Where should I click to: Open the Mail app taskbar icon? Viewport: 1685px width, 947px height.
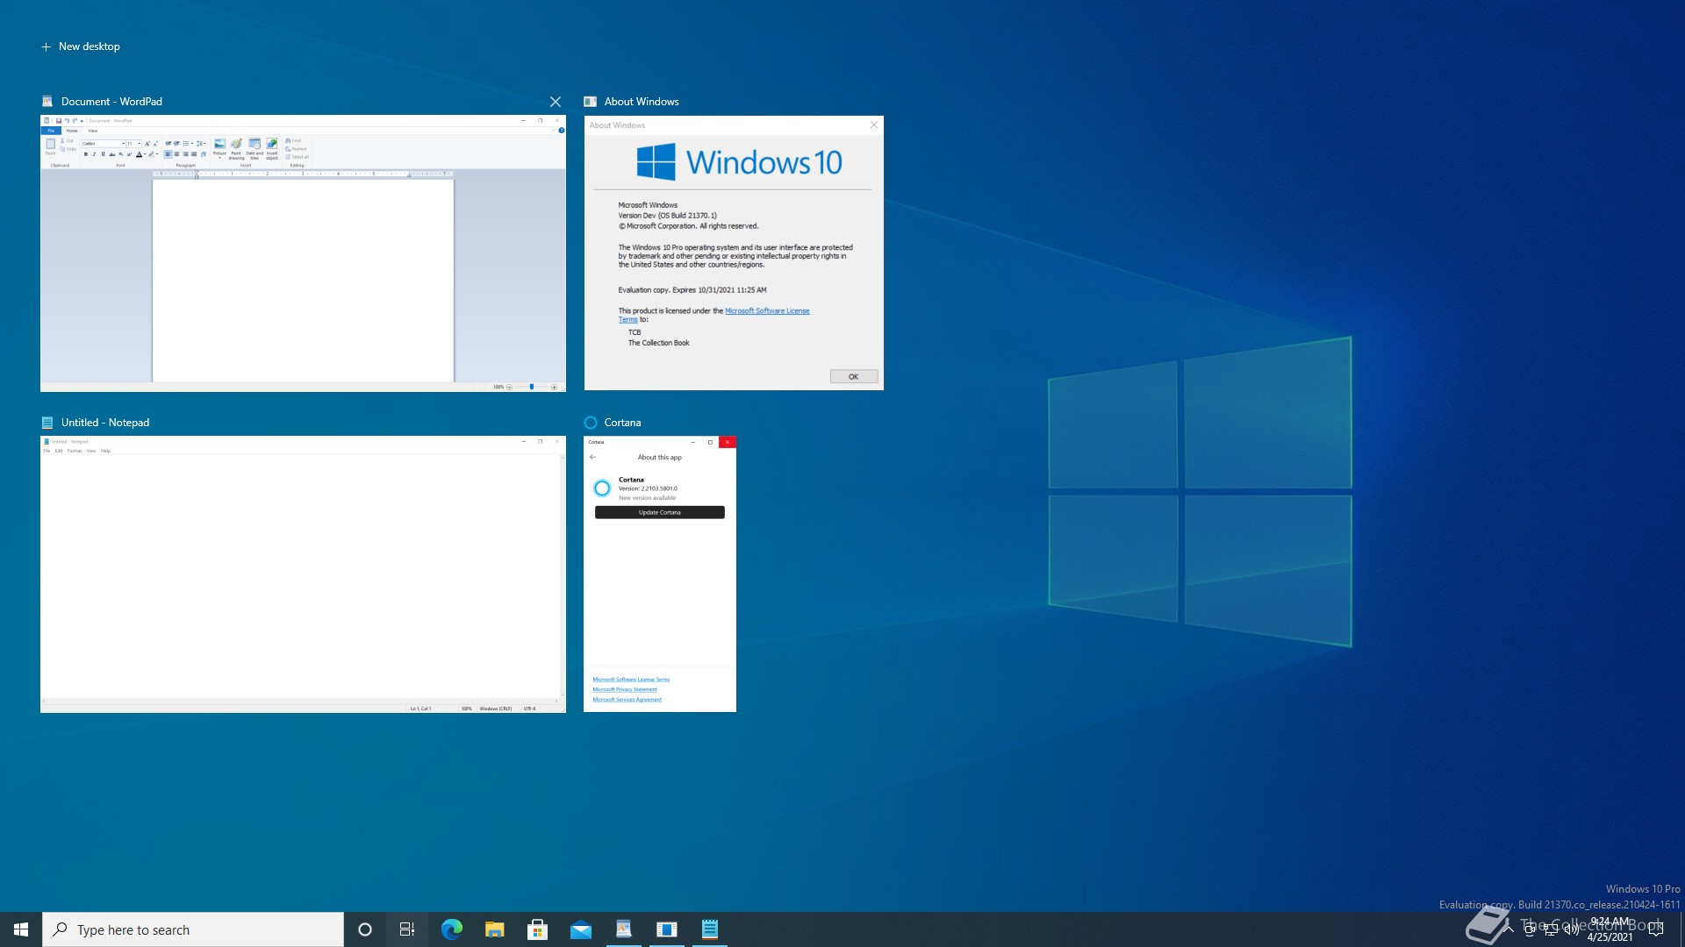580,929
